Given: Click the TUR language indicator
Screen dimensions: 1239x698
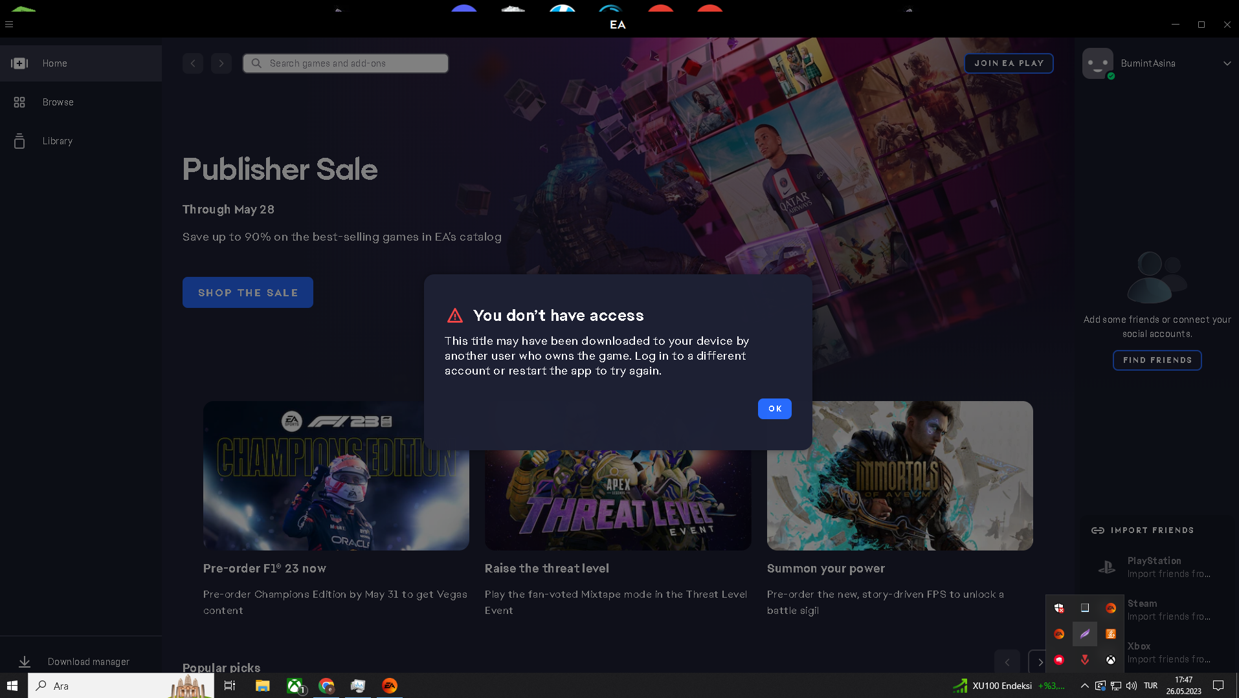Looking at the screenshot, I should (x=1150, y=686).
